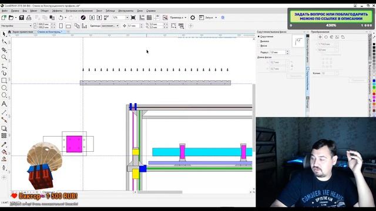
Task: Select the Freehand curve tool
Action: [4, 66]
